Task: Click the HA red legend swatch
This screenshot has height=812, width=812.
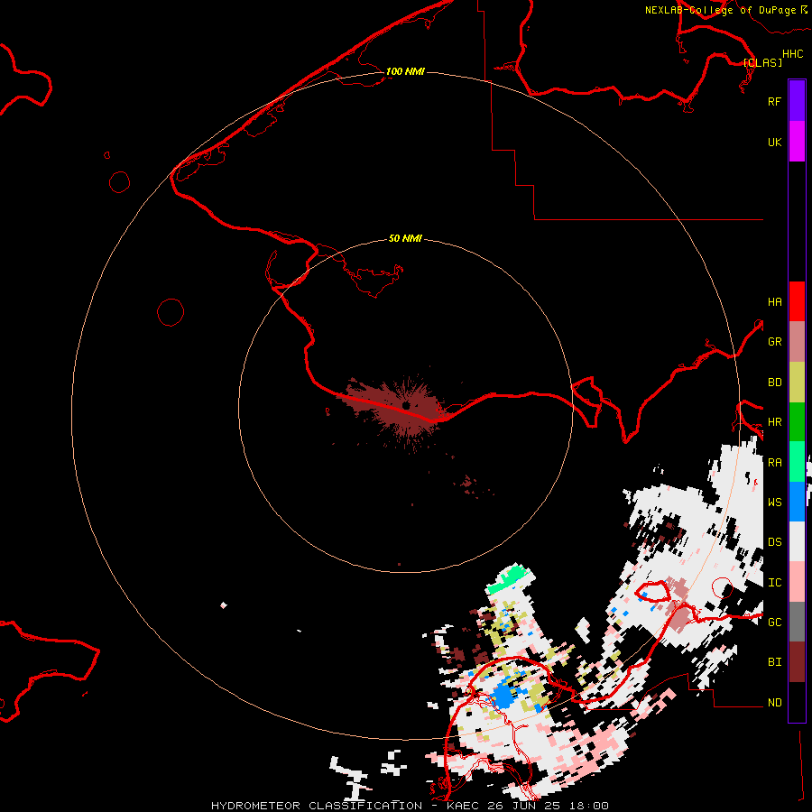Action: pyautogui.click(x=797, y=301)
